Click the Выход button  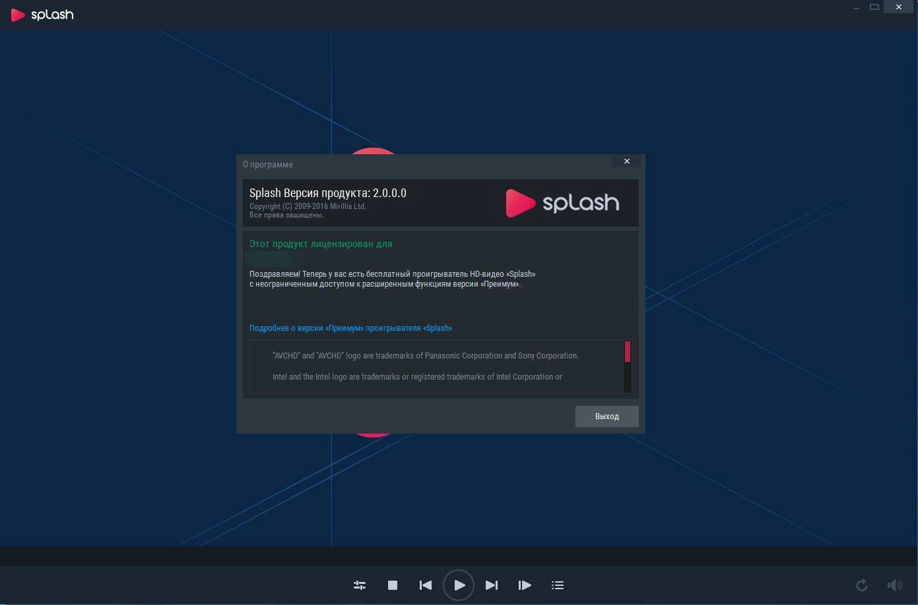click(607, 417)
